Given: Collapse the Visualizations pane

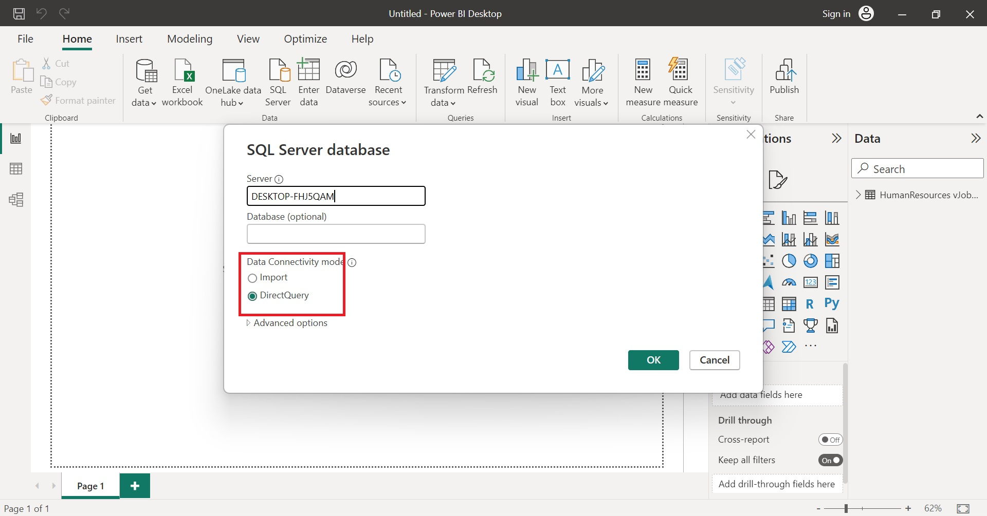Looking at the screenshot, I should point(837,139).
